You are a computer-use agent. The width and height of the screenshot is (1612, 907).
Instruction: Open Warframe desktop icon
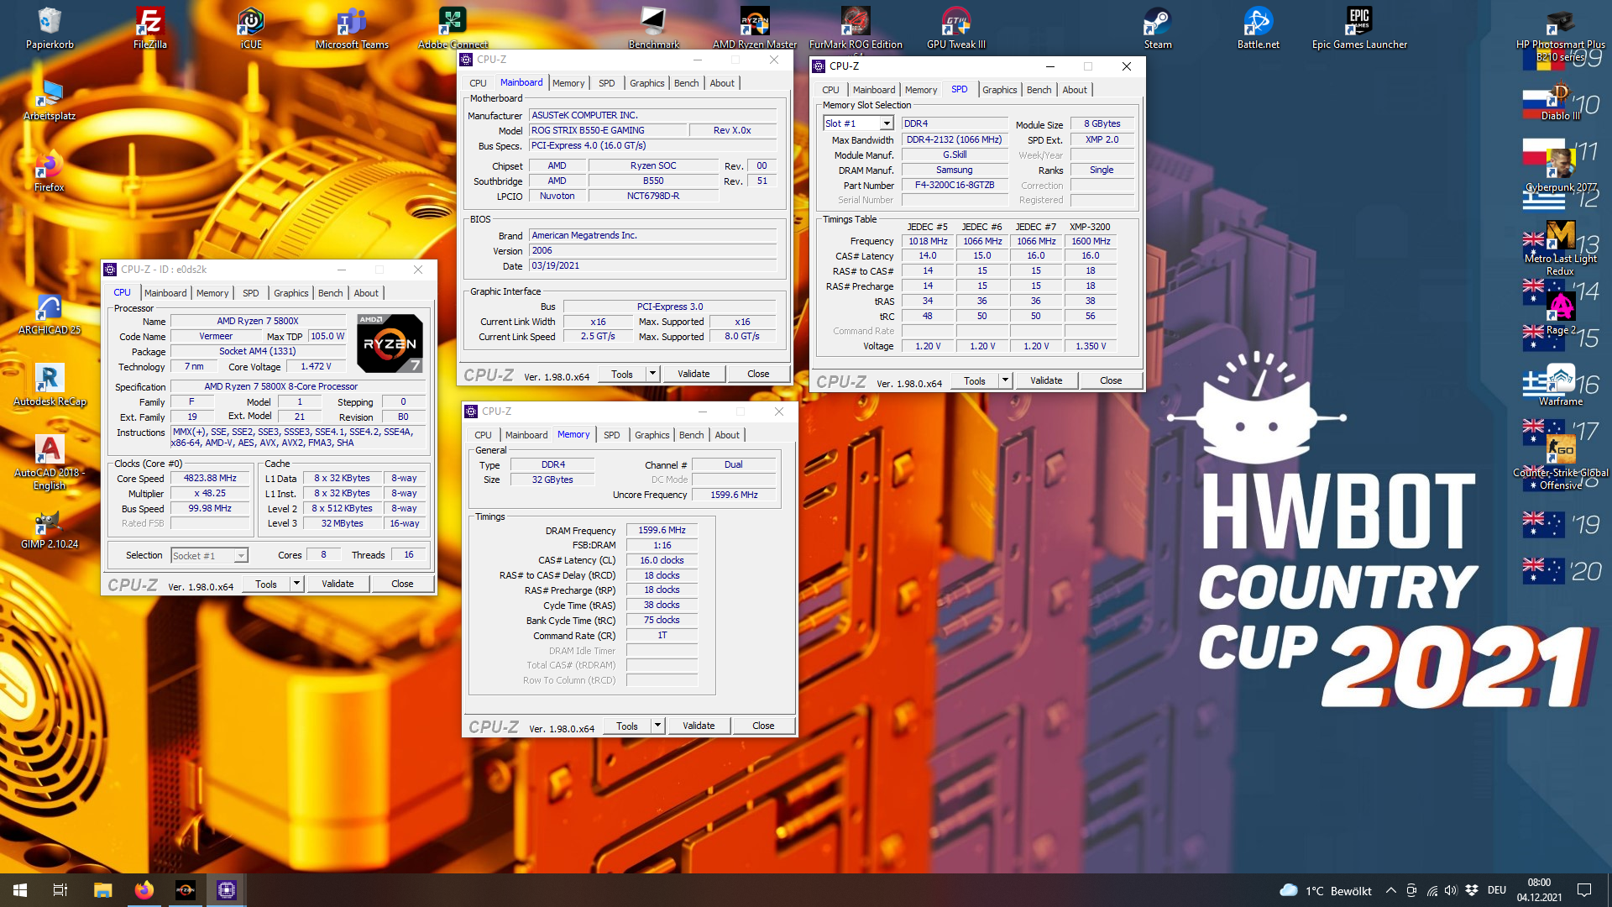(x=1560, y=385)
